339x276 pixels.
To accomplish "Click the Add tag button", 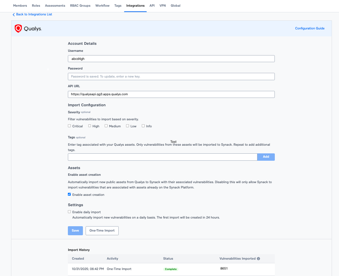I will pos(266,157).
